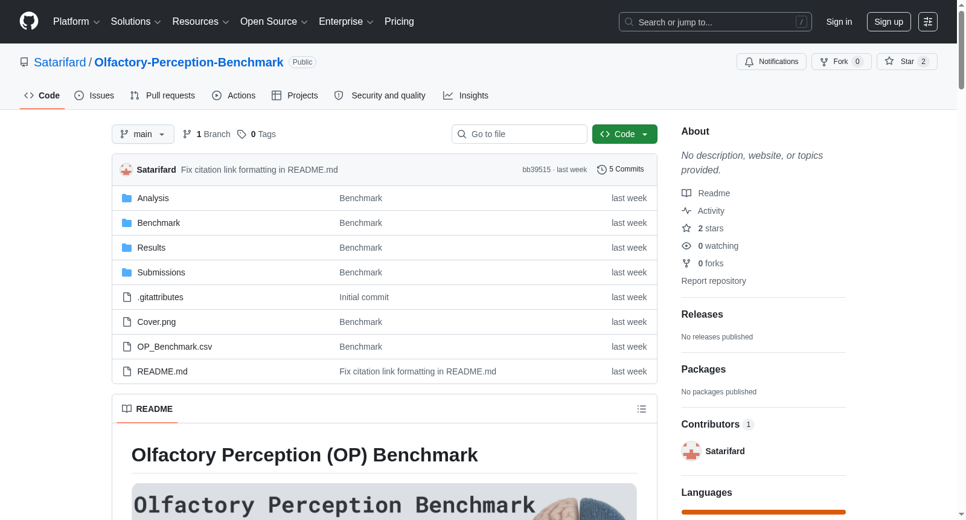This screenshot has width=966, height=520.
Task: Open the Releases section heading link
Action: (702, 315)
